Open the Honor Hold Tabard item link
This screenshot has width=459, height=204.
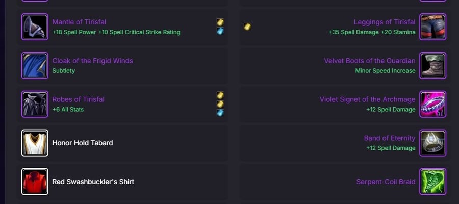[x=83, y=143]
